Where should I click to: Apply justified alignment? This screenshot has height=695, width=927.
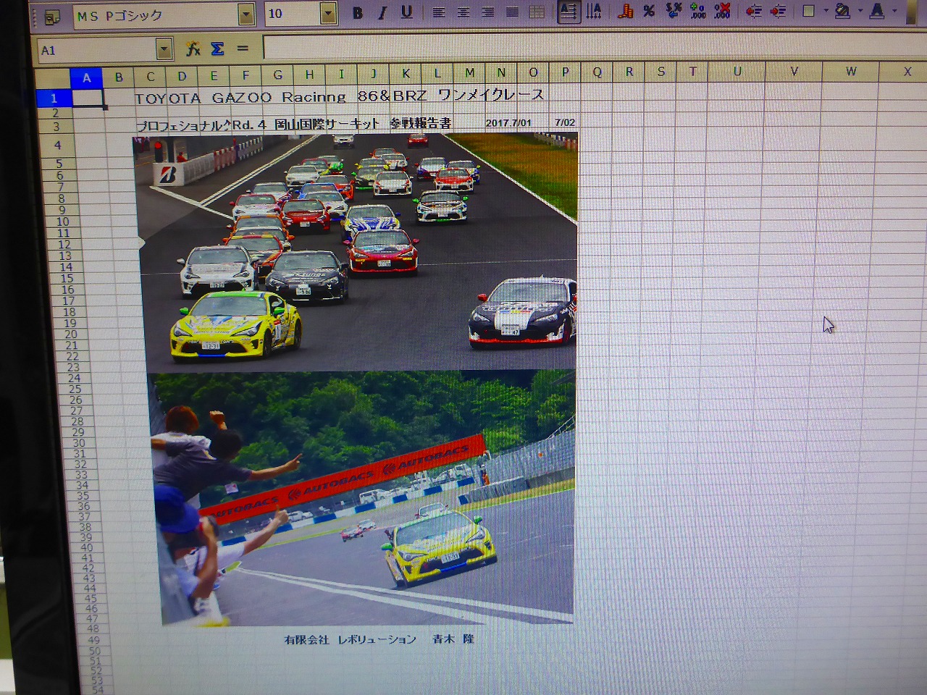click(512, 12)
